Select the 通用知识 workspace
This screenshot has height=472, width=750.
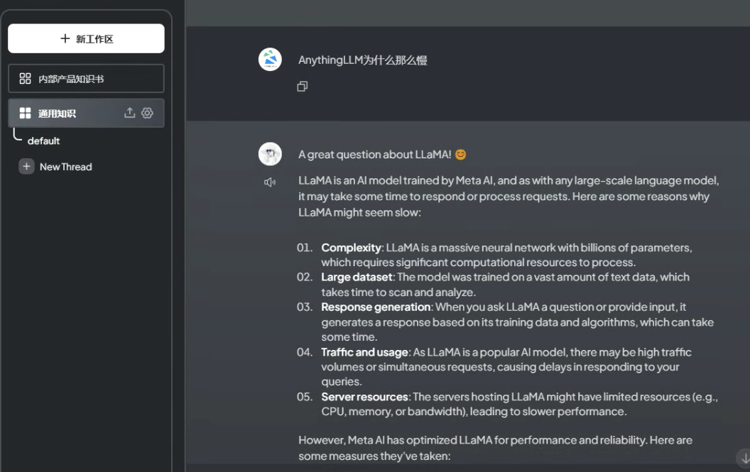[x=86, y=114]
